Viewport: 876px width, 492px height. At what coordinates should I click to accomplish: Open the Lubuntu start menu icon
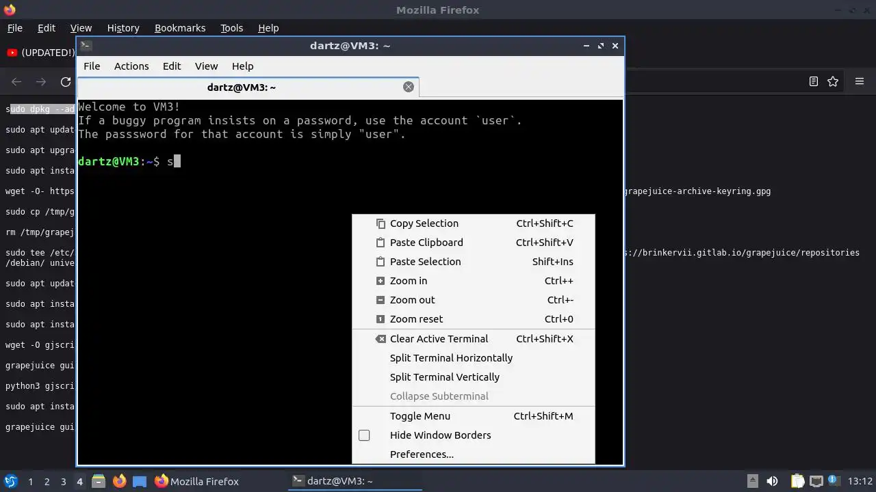[10, 481]
